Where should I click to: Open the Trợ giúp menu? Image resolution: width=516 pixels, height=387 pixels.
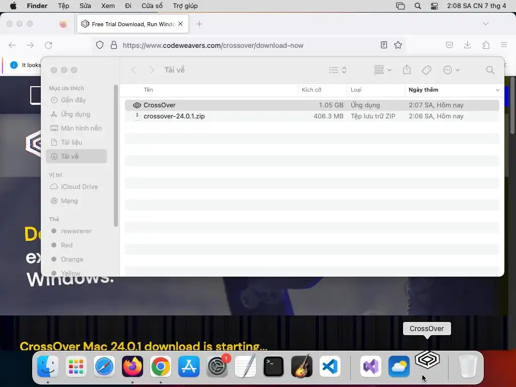pyautogui.click(x=185, y=6)
